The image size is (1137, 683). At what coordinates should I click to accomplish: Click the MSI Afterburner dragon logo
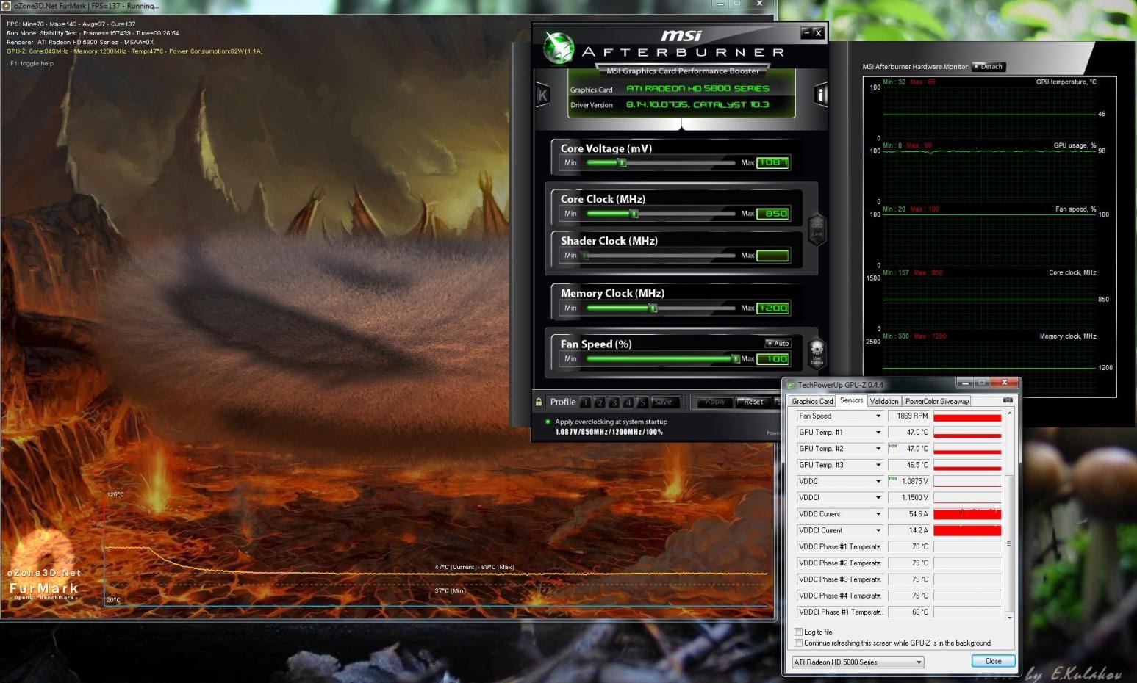(559, 48)
